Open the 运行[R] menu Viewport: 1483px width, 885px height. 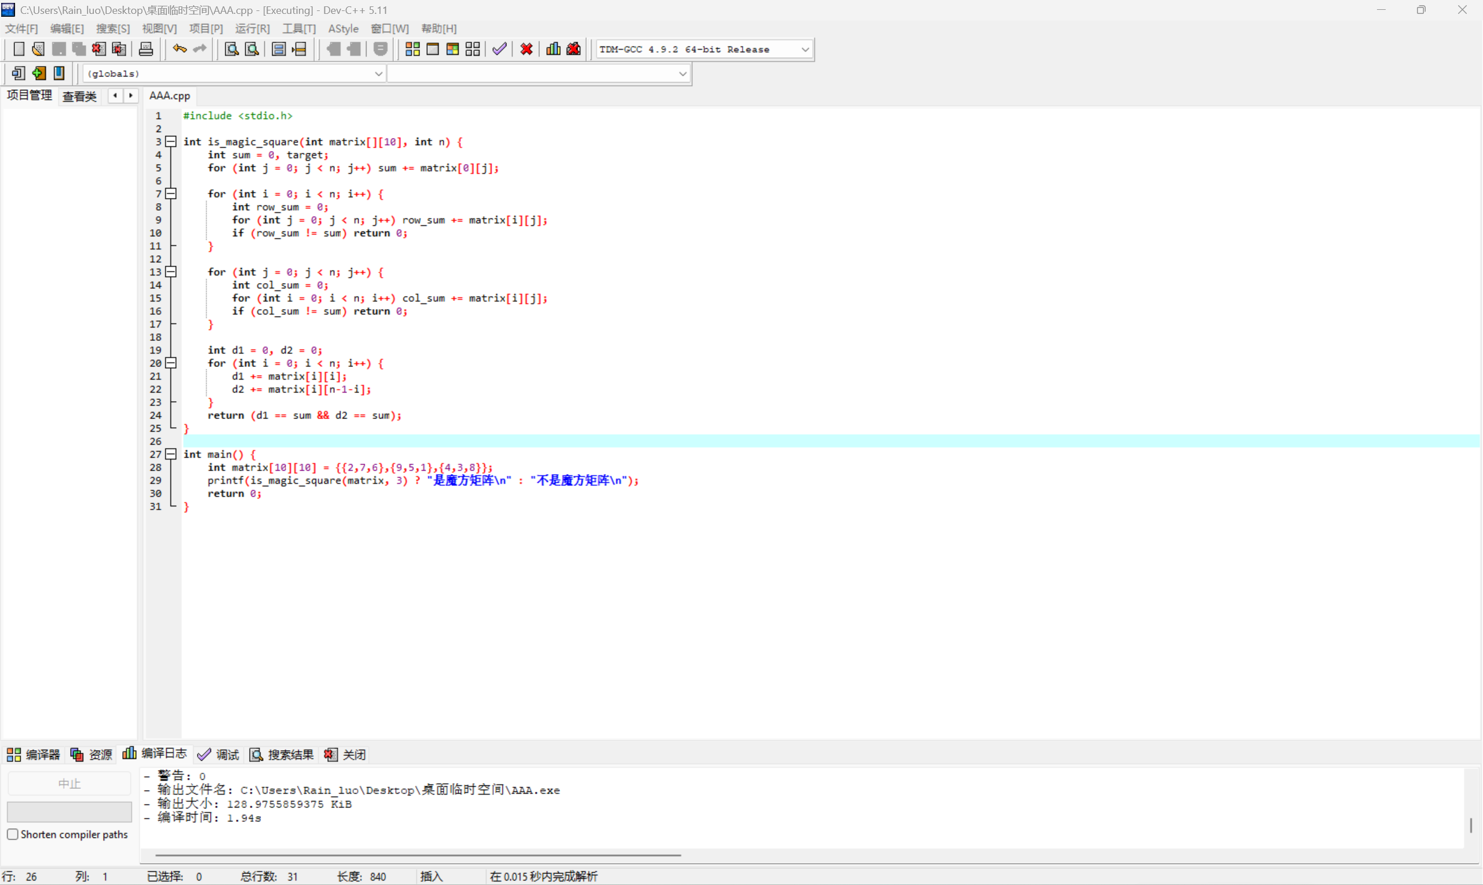pyautogui.click(x=252, y=28)
